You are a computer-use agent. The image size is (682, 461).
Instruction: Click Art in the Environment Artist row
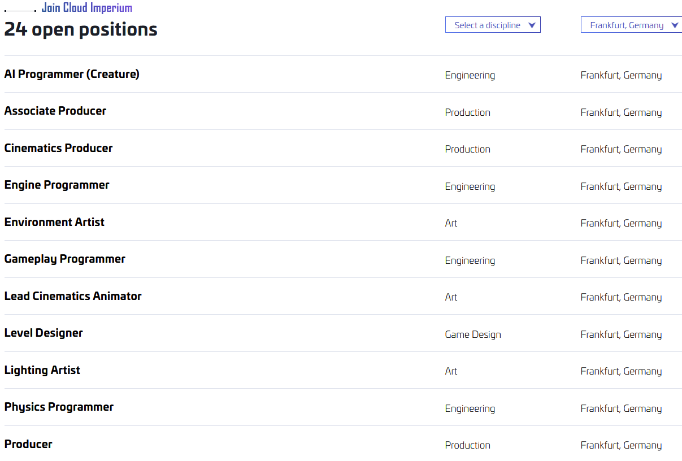coord(451,223)
